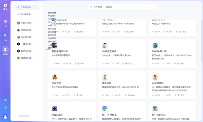Click the 创建智能体 button
The width and height of the screenshot is (203, 122).
click(22, 116)
